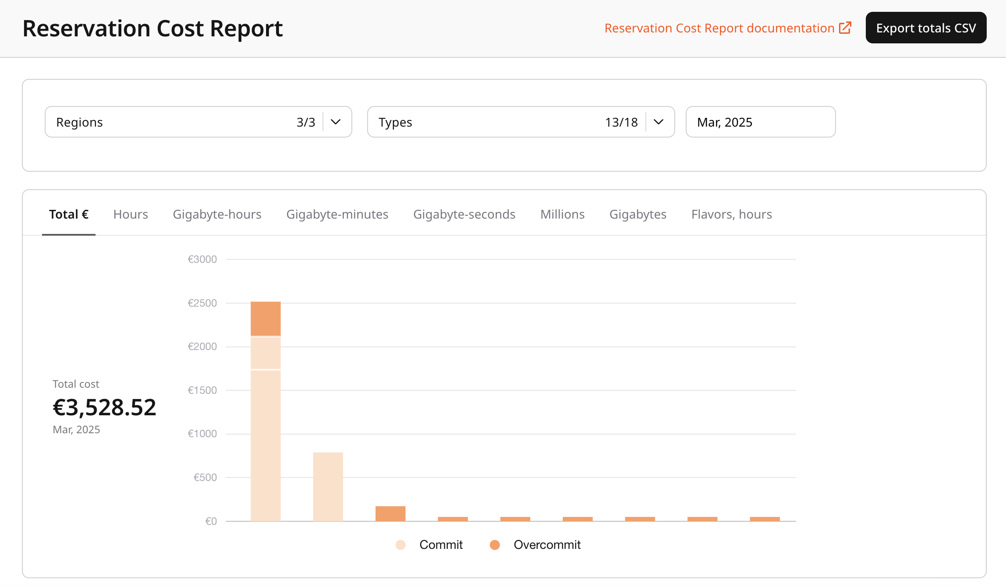Open the Gigabytes tab
Viewport: 1006px width, 587px height.
(638, 214)
